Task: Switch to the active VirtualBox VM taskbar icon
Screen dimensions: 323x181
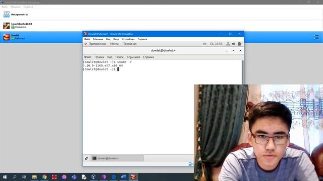Action: 133,177
